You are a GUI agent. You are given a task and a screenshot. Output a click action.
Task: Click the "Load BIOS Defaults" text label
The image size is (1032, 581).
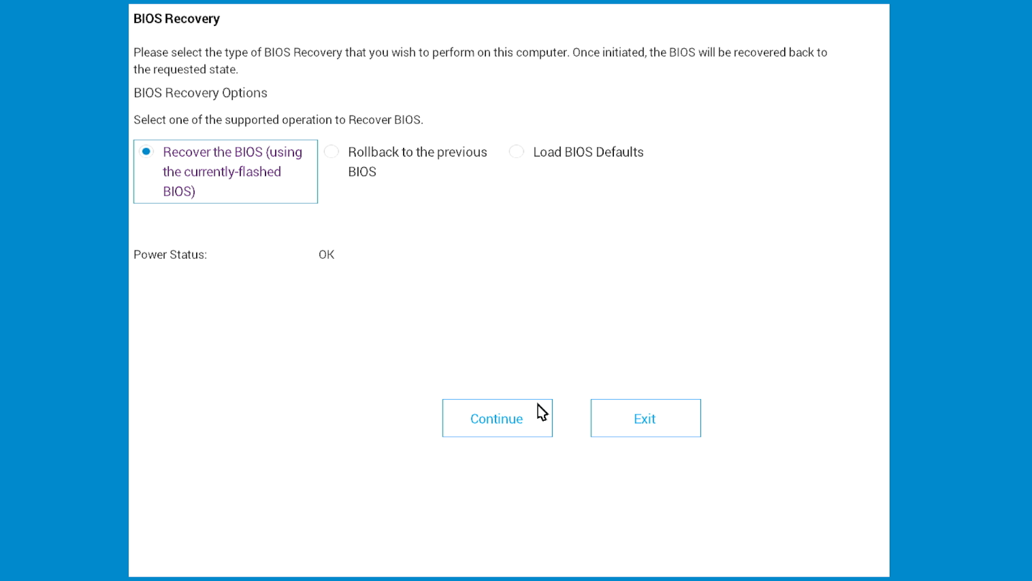[589, 152]
